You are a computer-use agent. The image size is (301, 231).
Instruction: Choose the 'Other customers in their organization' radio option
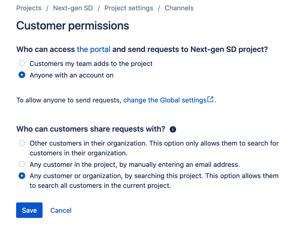pyautogui.click(x=22, y=143)
